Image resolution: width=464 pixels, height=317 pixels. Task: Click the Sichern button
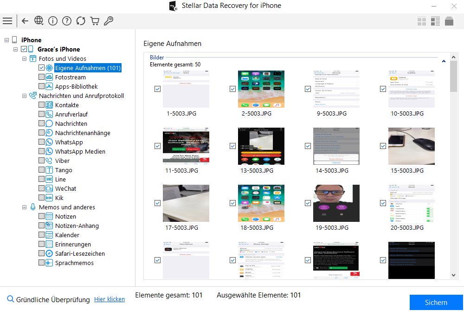436,302
